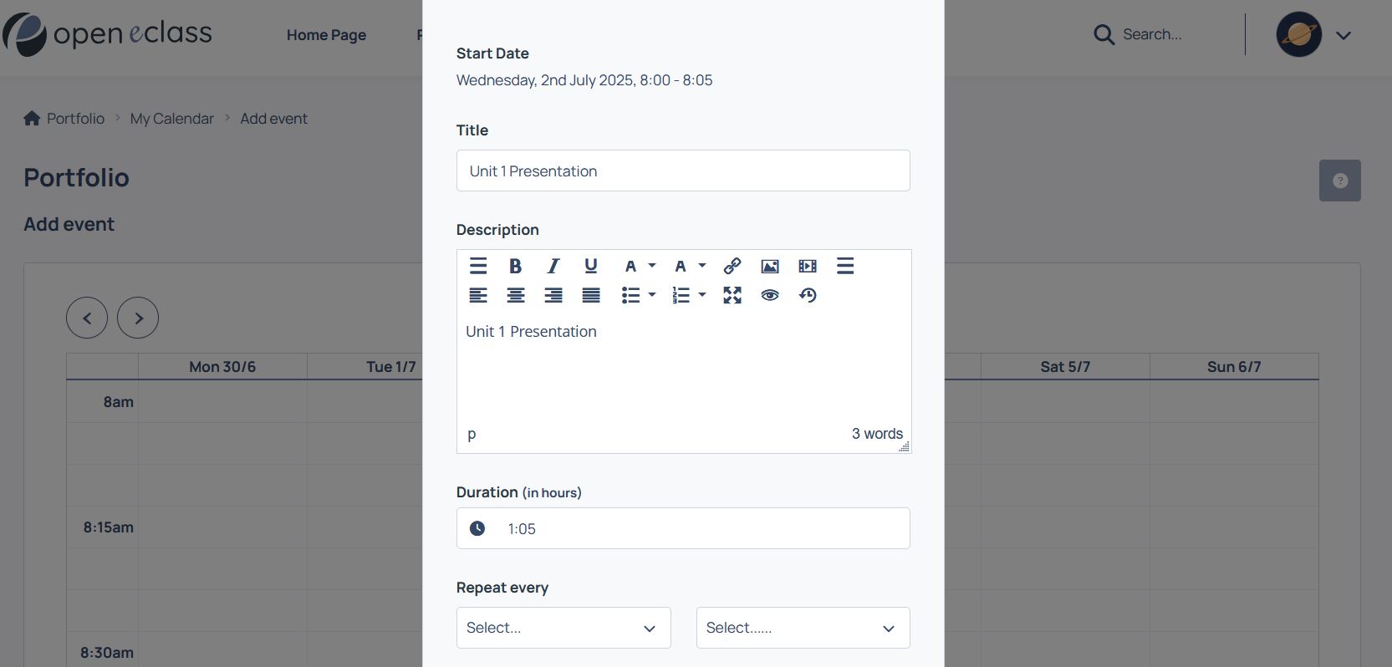1392x667 pixels.
Task: Open the help question mark button
Action: click(1340, 181)
